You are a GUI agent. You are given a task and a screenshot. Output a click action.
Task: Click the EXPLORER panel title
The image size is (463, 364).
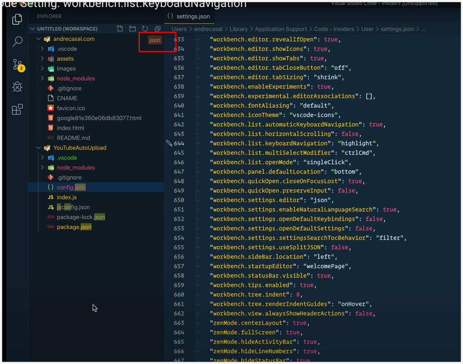coord(49,16)
